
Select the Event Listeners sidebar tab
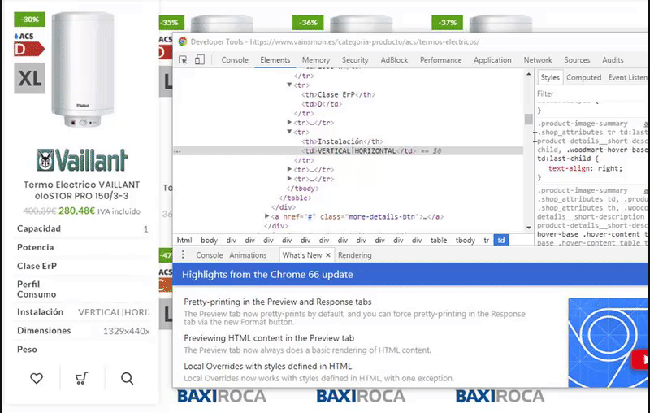coord(627,77)
